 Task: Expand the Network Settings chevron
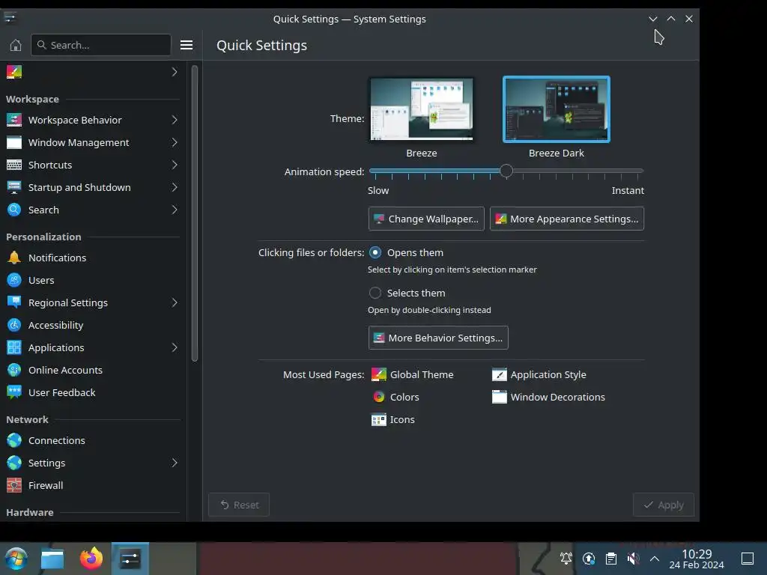pyautogui.click(x=175, y=463)
